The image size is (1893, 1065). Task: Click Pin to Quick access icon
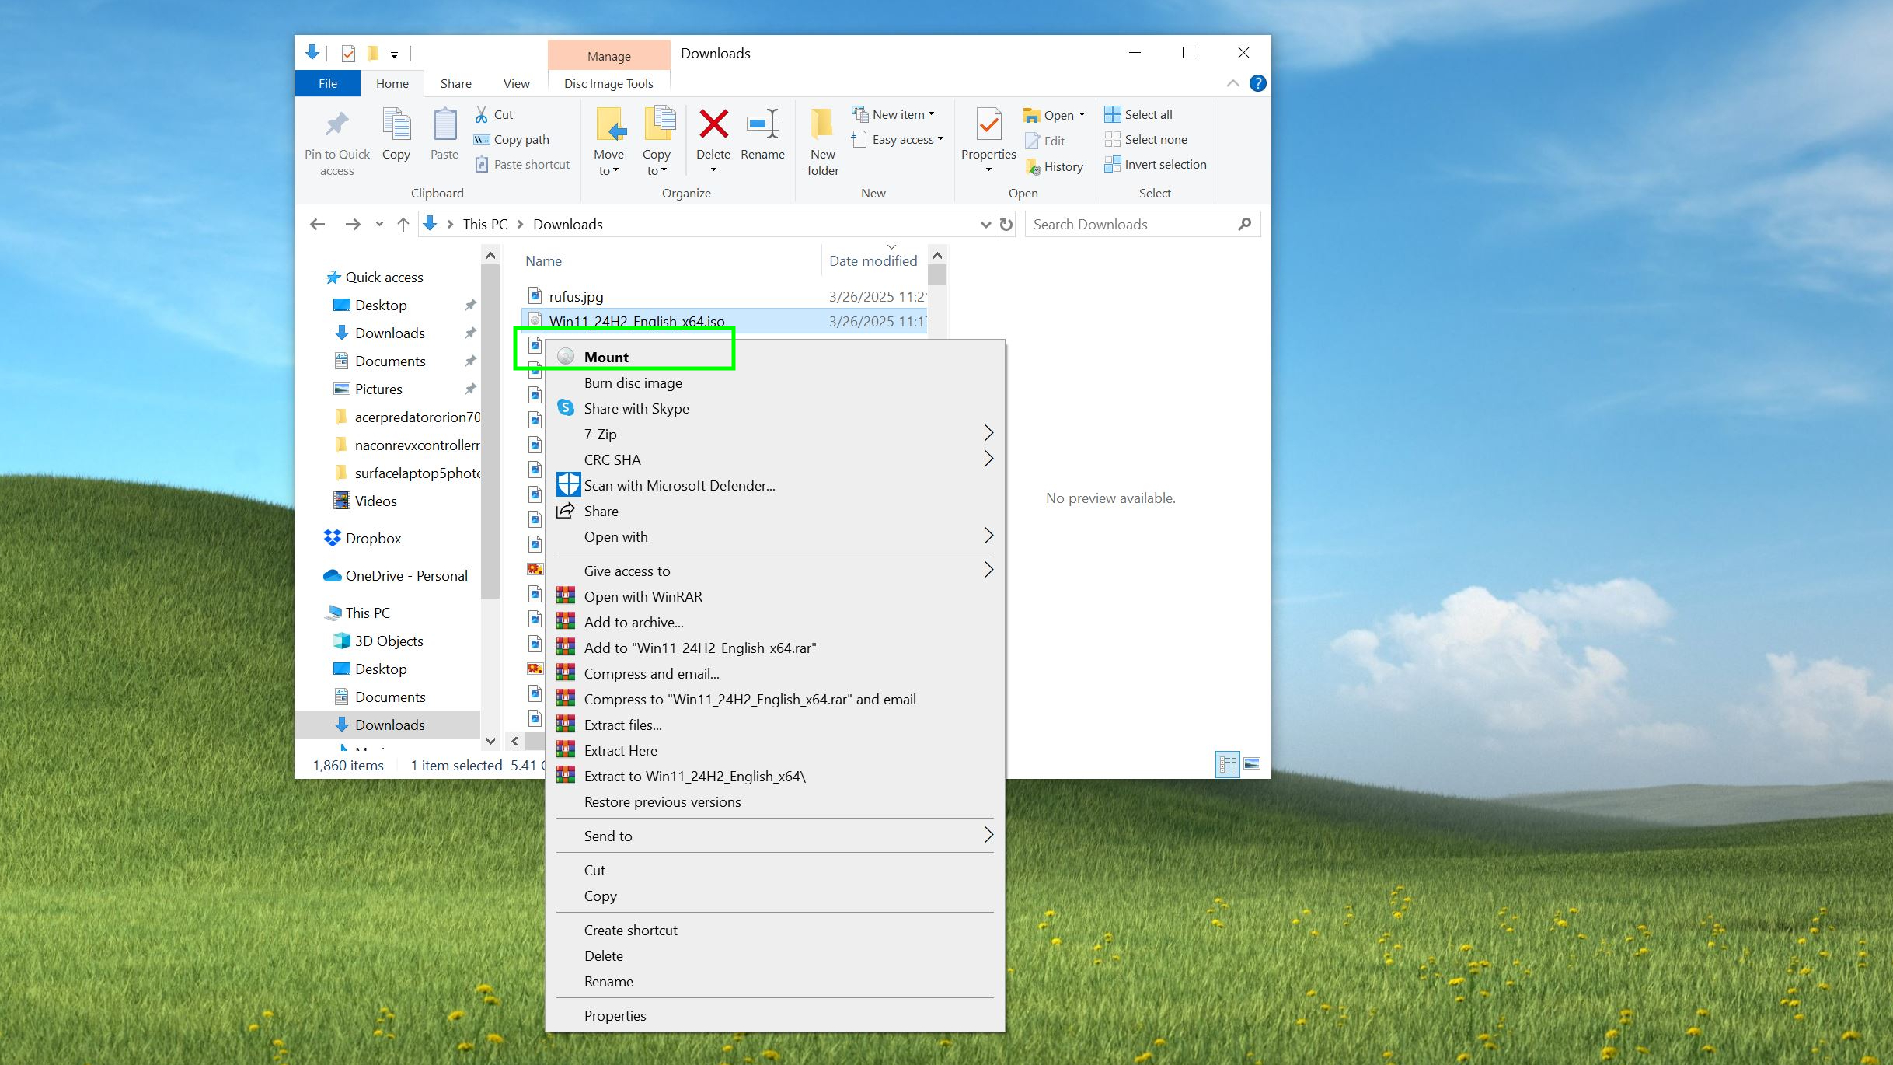click(336, 124)
